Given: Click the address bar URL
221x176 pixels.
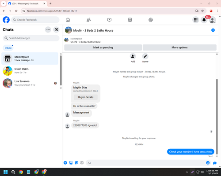Looking at the screenshot, I should coord(52,11).
